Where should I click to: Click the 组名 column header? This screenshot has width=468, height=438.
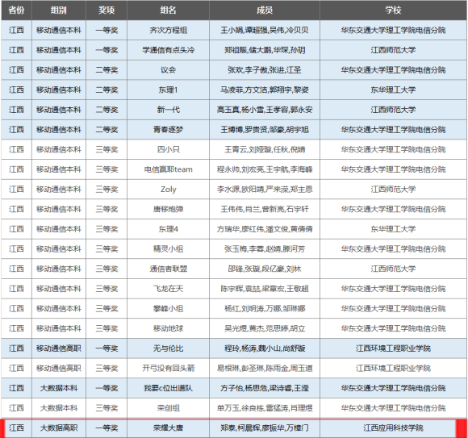coord(169,10)
